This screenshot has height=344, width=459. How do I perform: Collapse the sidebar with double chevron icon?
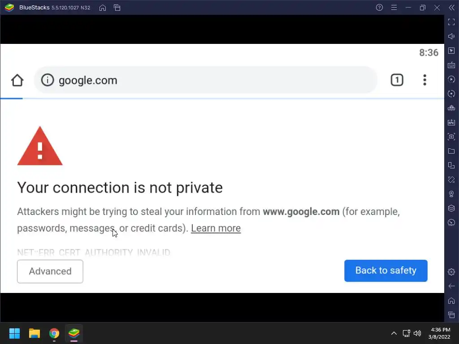(451, 8)
